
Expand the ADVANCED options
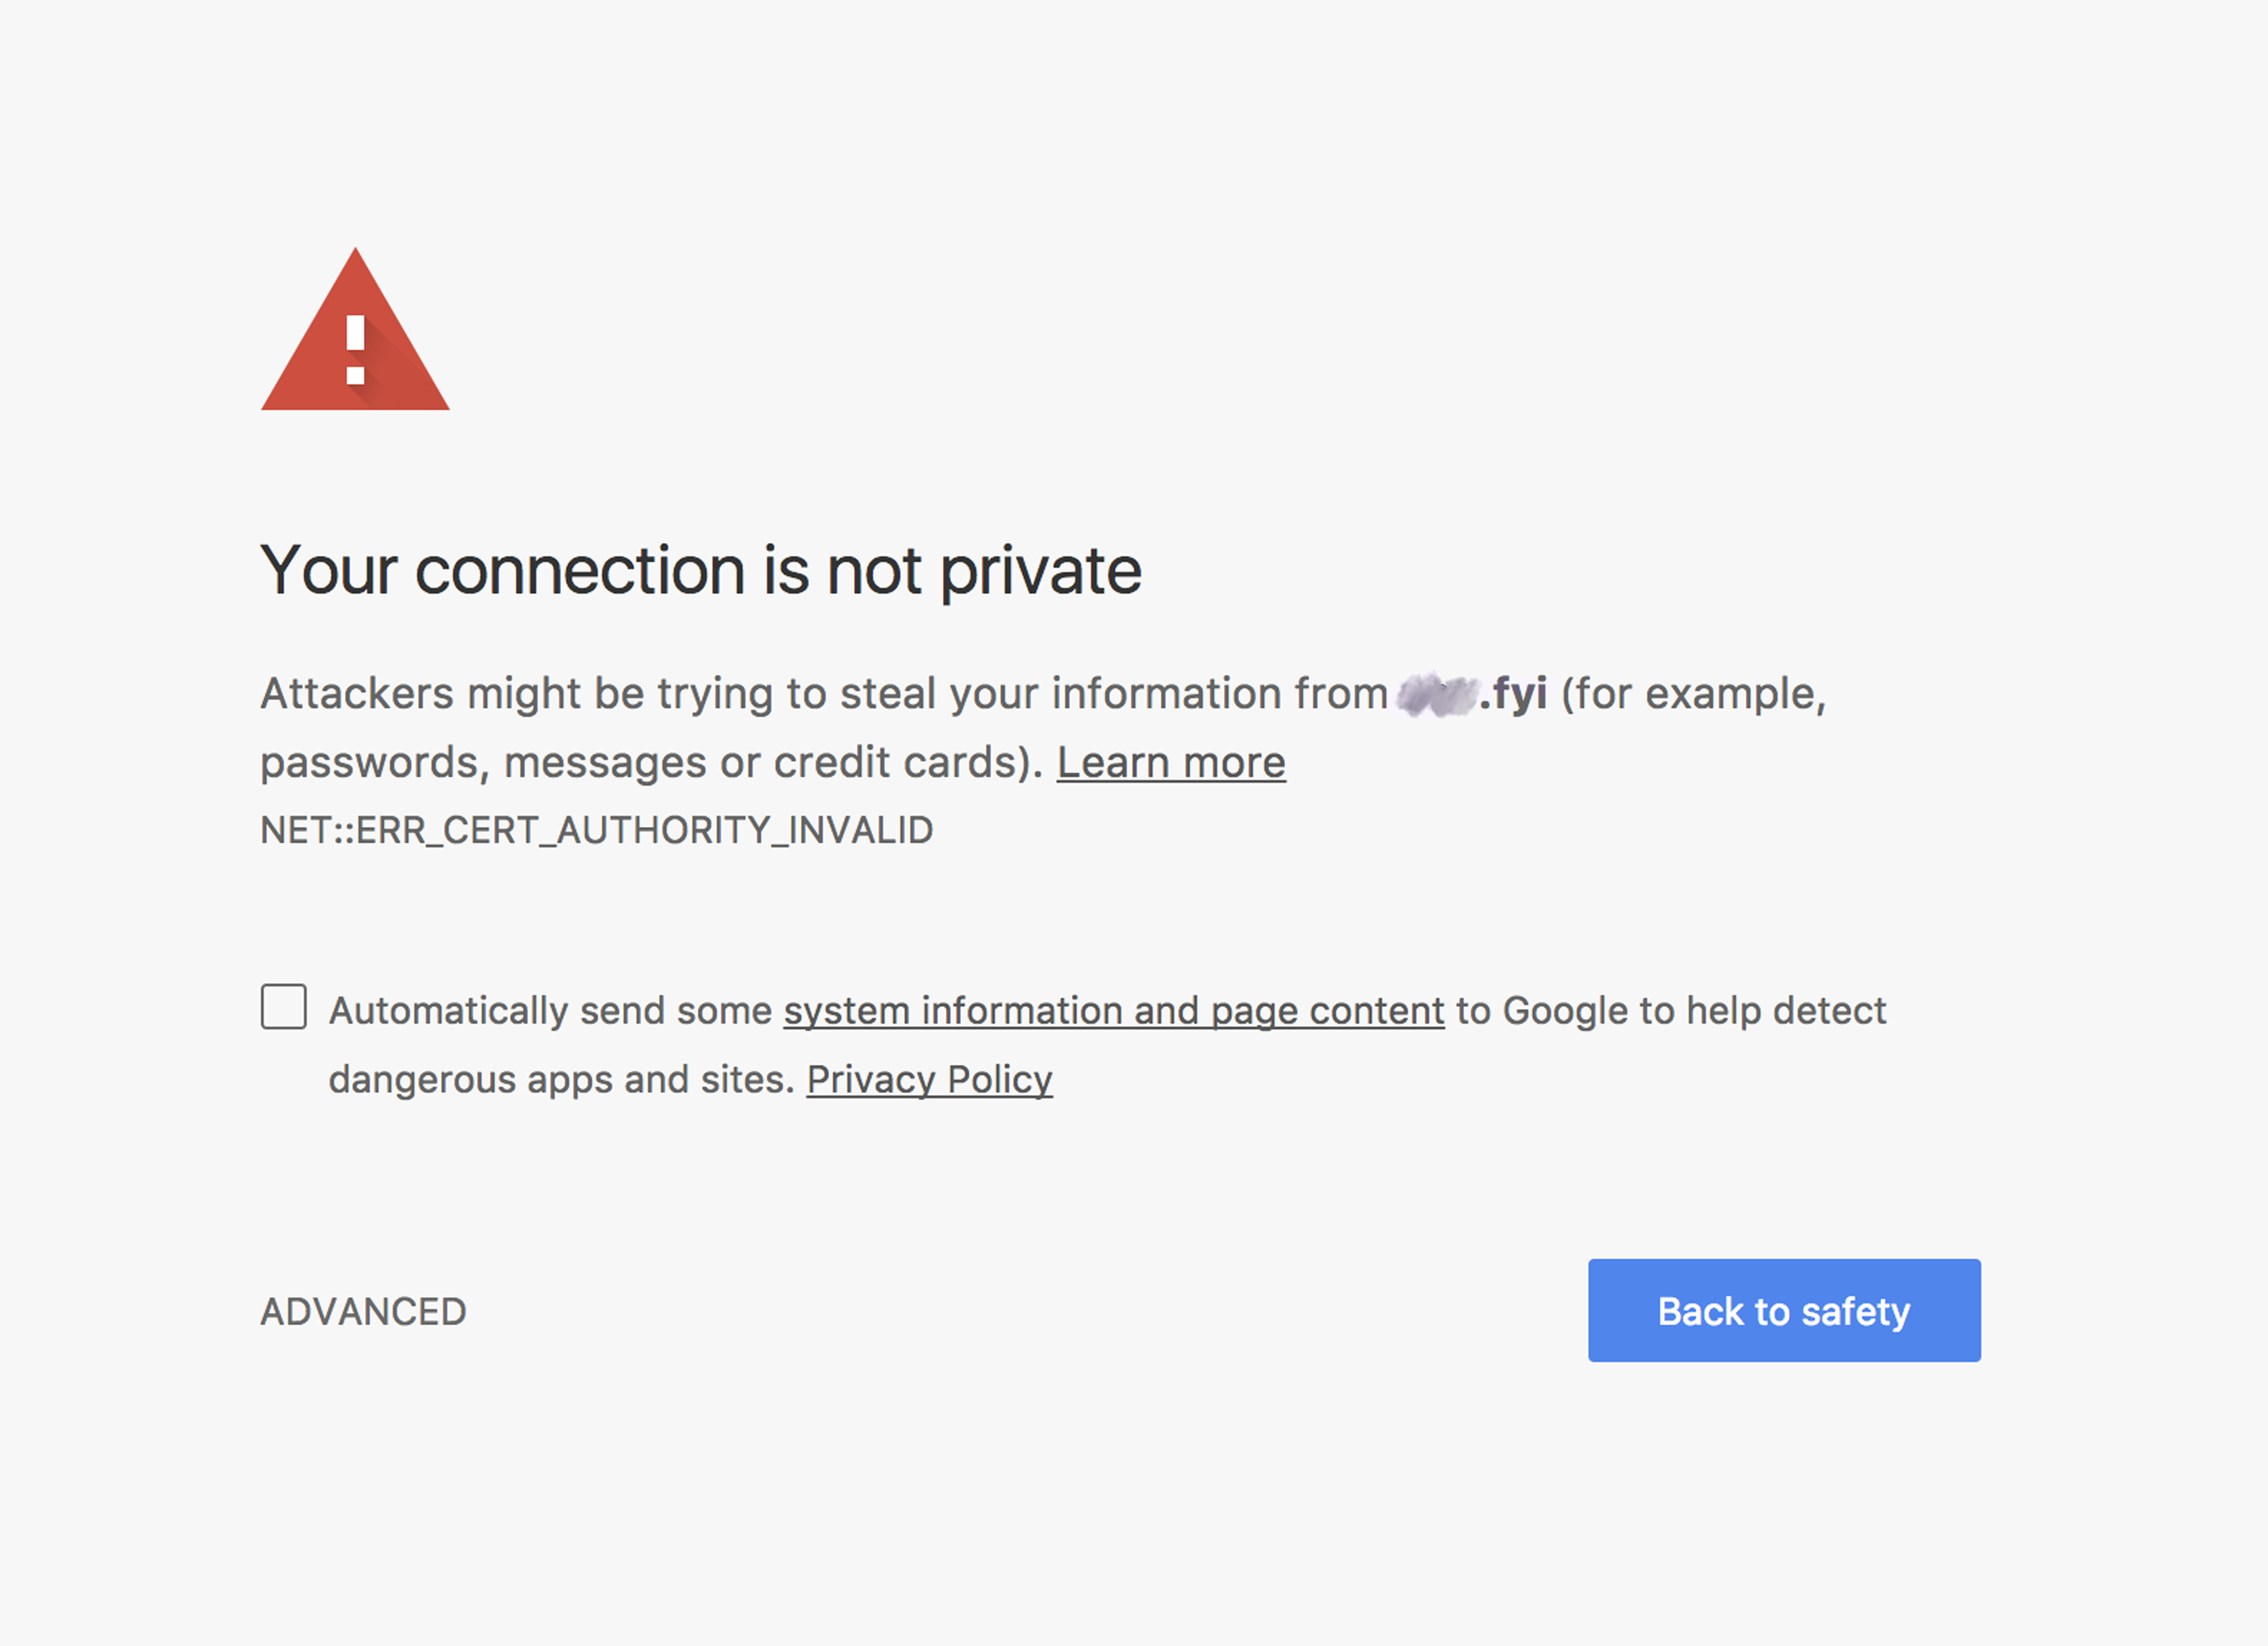(363, 1312)
